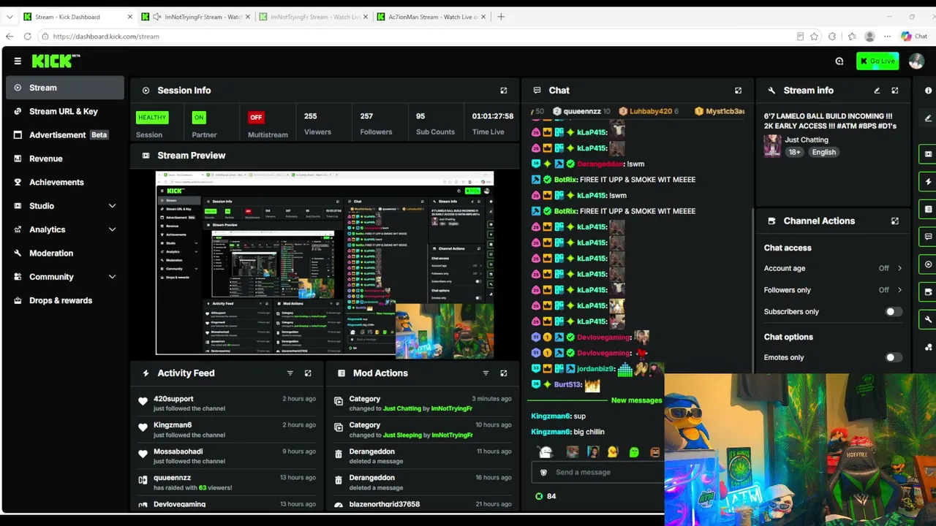Toggle Subscribers only chat
The width and height of the screenshot is (936, 526).
click(894, 312)
